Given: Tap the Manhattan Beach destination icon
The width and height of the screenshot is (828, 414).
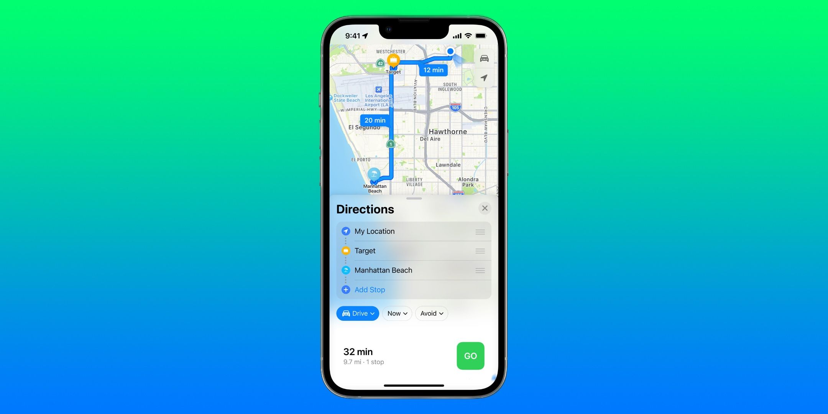Looking at the screenshot, I should click(346, 270).
